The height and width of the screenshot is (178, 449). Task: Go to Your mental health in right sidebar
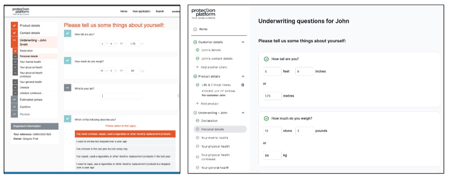click(215, 138)
